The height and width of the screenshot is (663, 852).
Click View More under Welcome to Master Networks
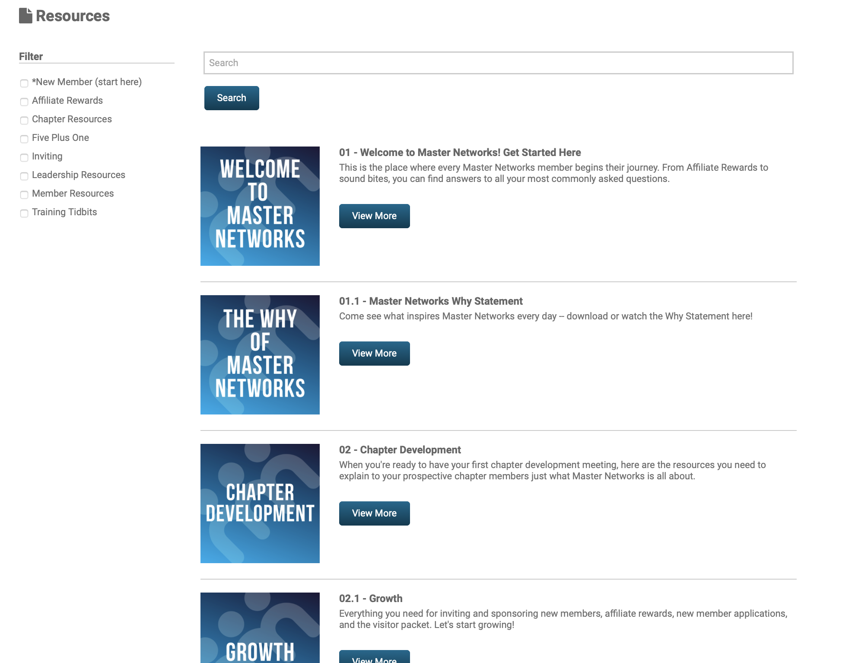374,216
